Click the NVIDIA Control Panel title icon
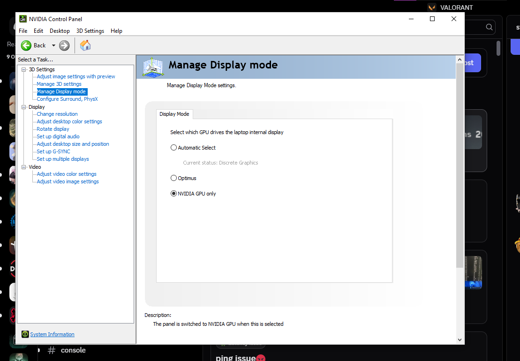520x361 pixels. pos(23,19)
